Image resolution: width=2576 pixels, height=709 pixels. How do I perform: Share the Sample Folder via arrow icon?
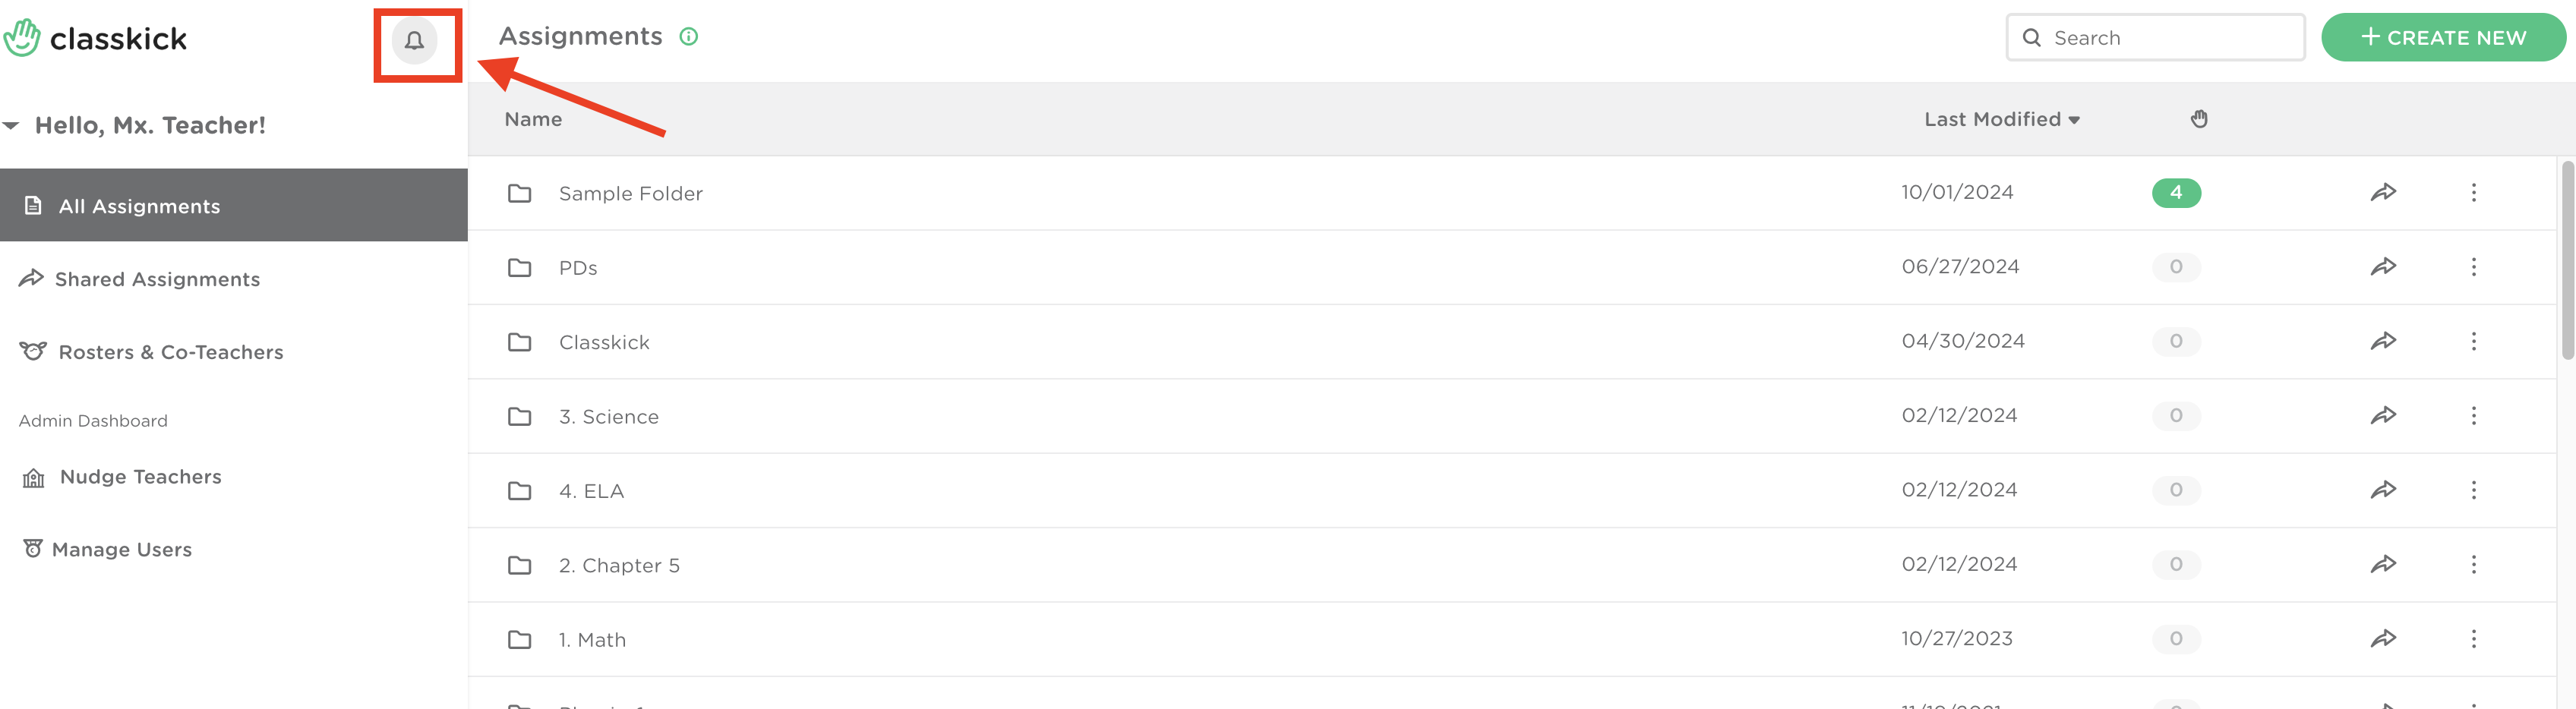coord(2383,192)
